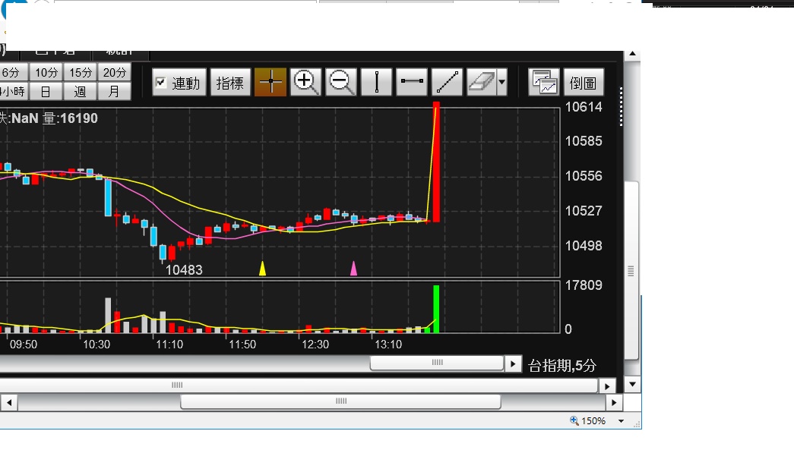Screen dimensions: 794x450
Task: Click the panel's vertical scrollbar thumb
Action: pyautogui.click(x=631, y=270)
